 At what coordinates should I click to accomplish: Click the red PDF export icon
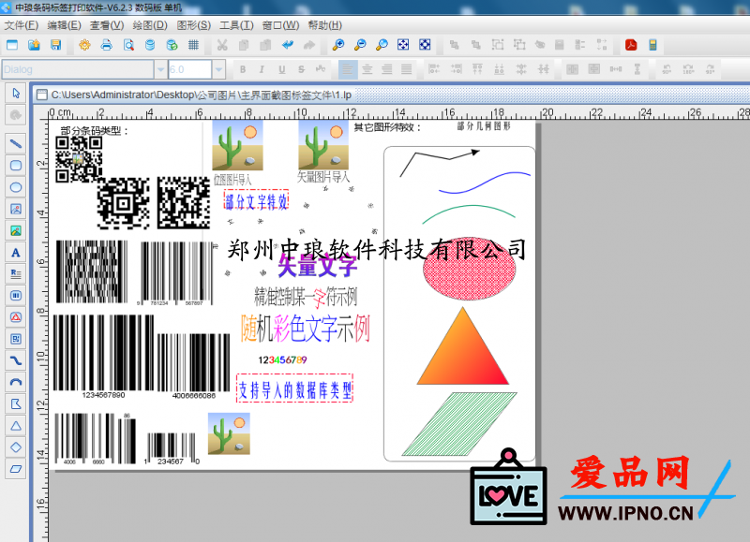click(x=631, y=45)
